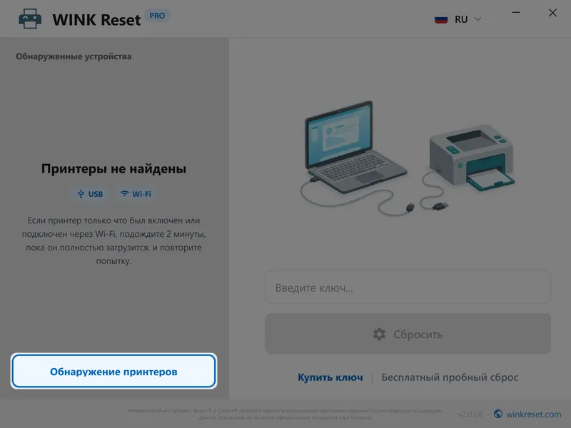This screenshot has height=428, width=571.
Task: Click the Обнаруженные устройства label
Action: pos(74,56)
